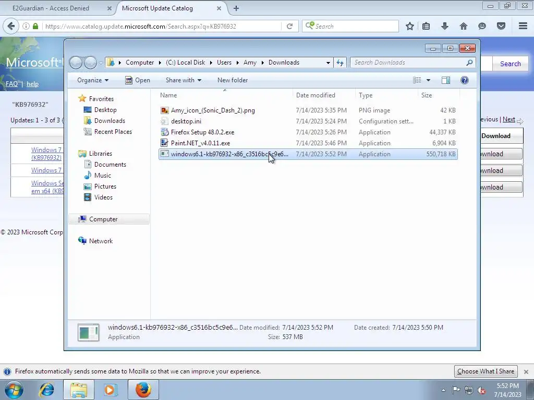The width and height of the screenshot is (534, 400).
Task: Open the Firefox hamburger menu
Action: (x=523, y=26)
